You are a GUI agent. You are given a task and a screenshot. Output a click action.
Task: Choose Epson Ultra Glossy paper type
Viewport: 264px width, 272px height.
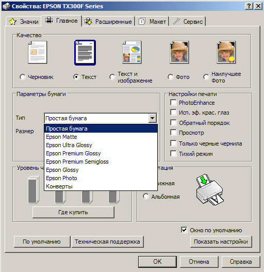point(101,145)
